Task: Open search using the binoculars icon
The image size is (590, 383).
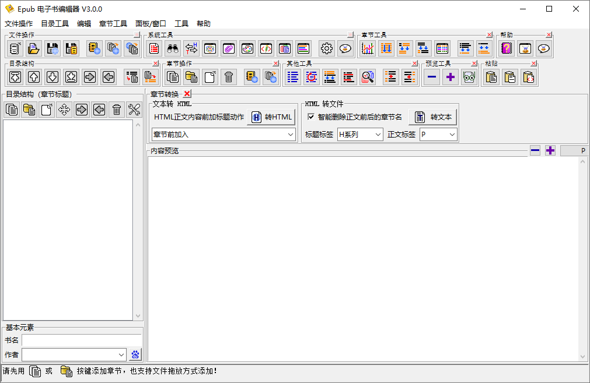Action: pyautogui.click(x=173, y=48)
